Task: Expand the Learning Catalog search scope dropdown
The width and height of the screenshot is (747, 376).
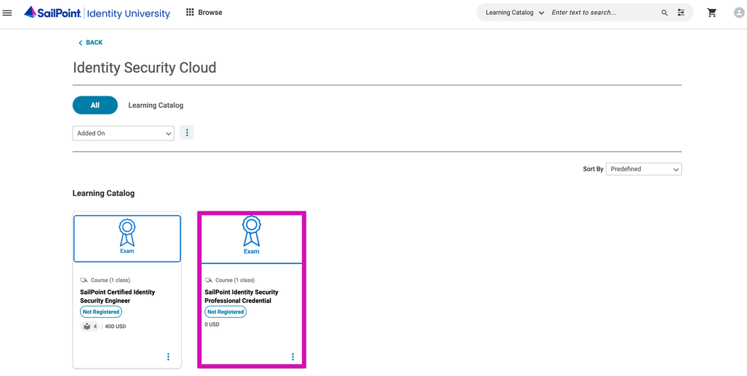Action: click(x=514, y=13)
